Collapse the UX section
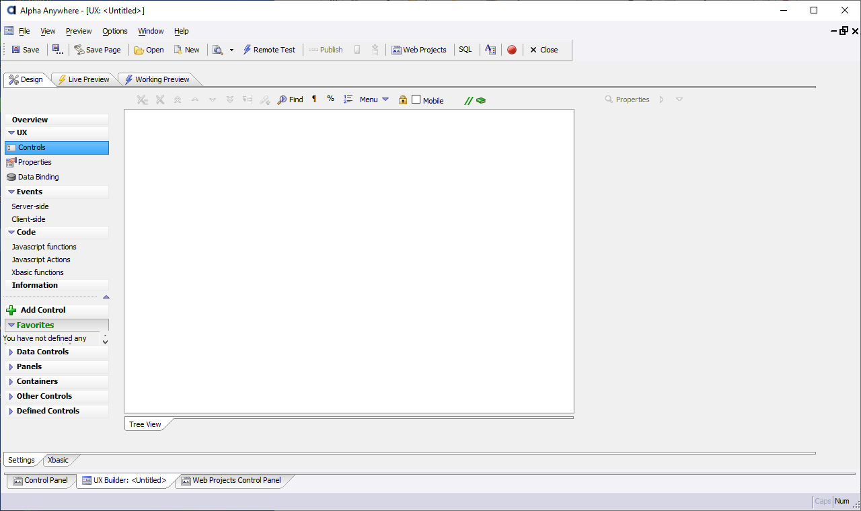The width and height of the screenshot is (861, 511). [x=11, y=133]
